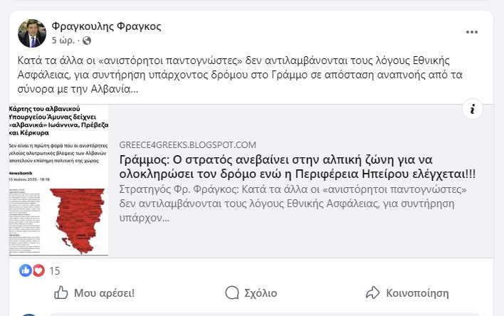Select the "Μου αρέσει!" label
The width and height of the screenshot is (504, 316).
pos(104,293)
